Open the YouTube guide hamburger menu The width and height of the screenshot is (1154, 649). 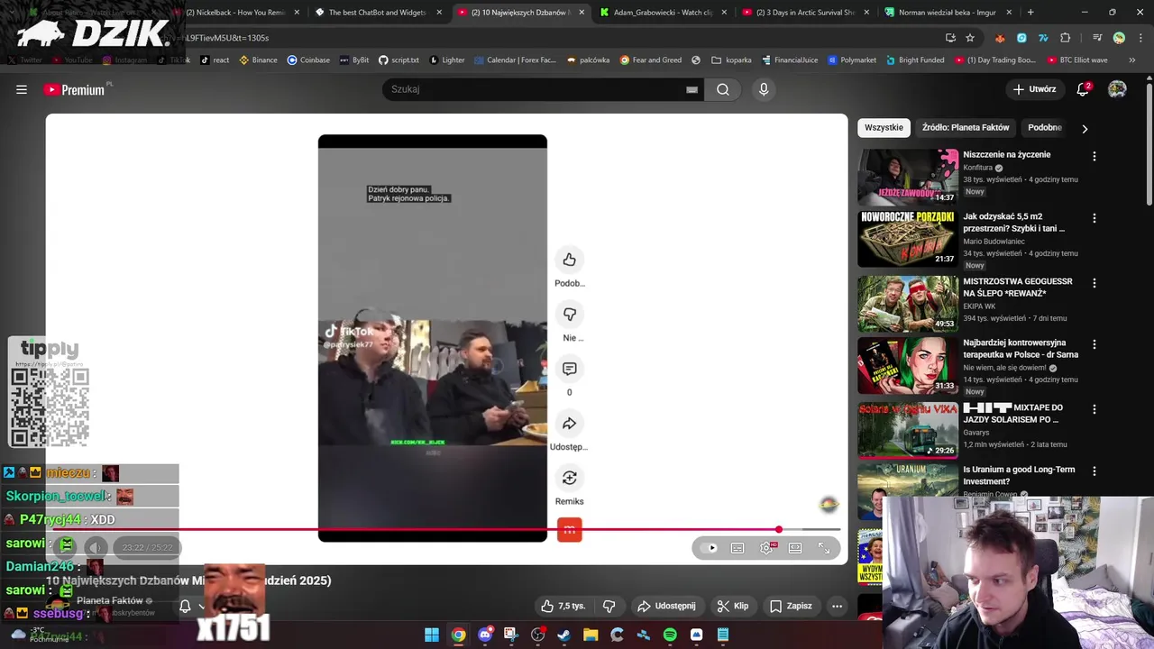[22, 89]
